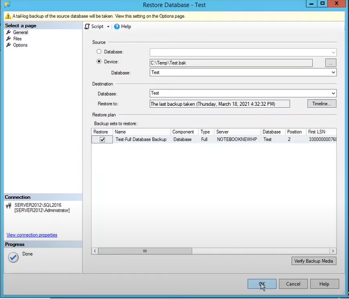Open the Timeline button
This screenshot has width=349, height=299.
322,103
